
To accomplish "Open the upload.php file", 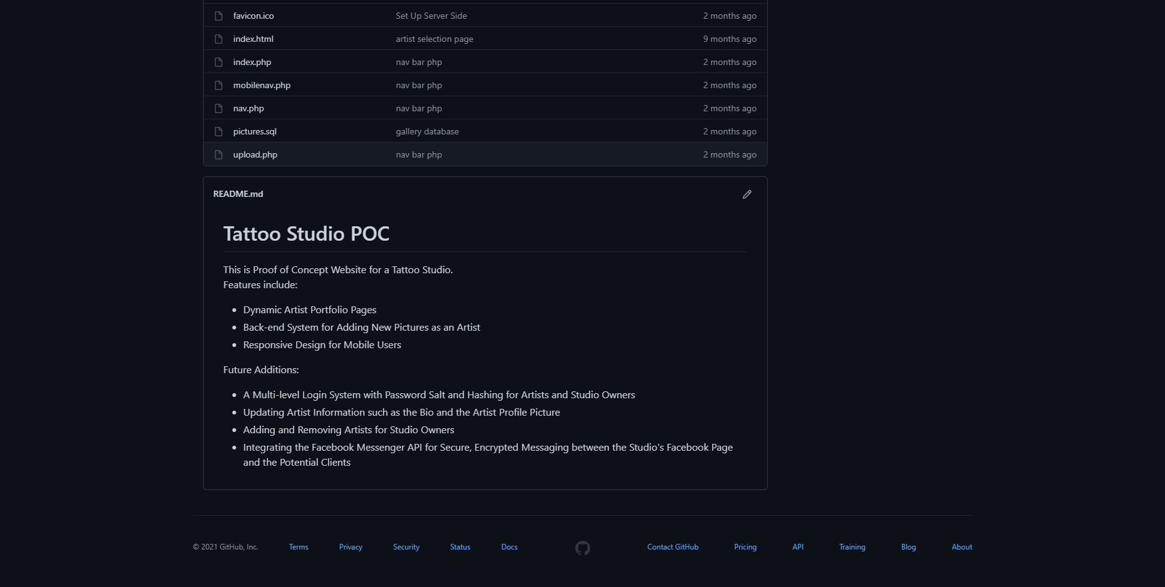I will pos(255,154).
